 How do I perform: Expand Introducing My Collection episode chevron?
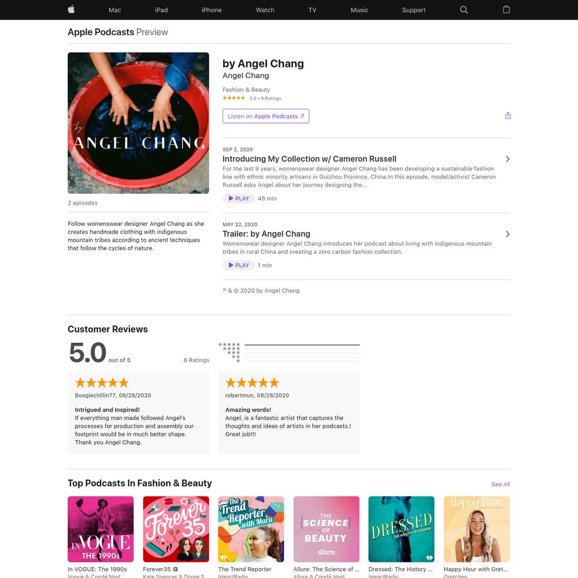coord(507,159)
